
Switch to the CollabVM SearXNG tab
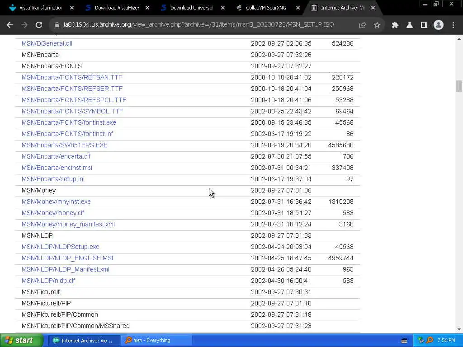[x=266, y=8]
